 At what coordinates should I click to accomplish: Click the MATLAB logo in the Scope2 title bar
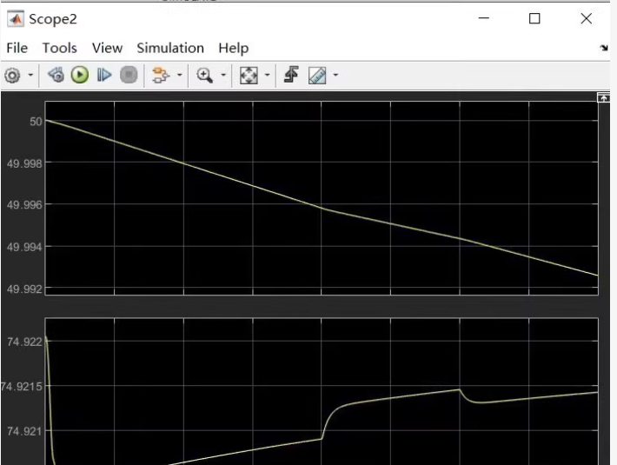click(x=16, y=19)
